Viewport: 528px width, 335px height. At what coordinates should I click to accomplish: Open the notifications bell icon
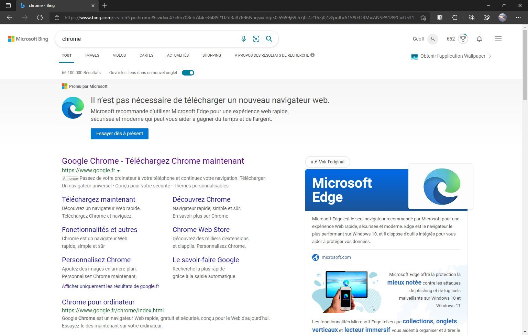point(479,39)
